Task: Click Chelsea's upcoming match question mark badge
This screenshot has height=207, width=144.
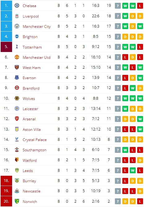Action: click(x=118, y=6)
